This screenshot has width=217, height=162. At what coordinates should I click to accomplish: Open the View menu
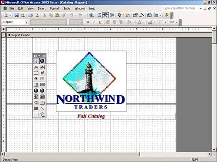[30, 9]
